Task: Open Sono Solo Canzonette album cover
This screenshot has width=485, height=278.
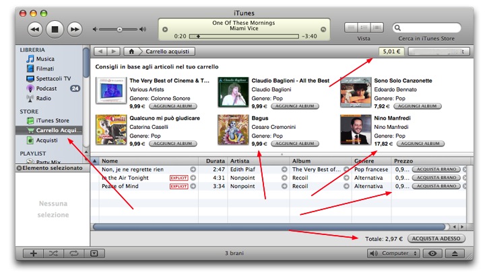Action: tap(356, 92)
